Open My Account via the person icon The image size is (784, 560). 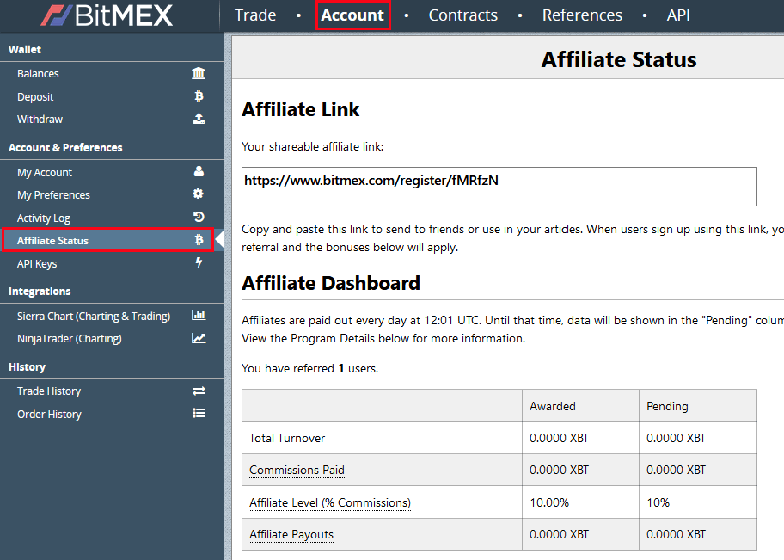pyautogui.click(x=199, y=172)
